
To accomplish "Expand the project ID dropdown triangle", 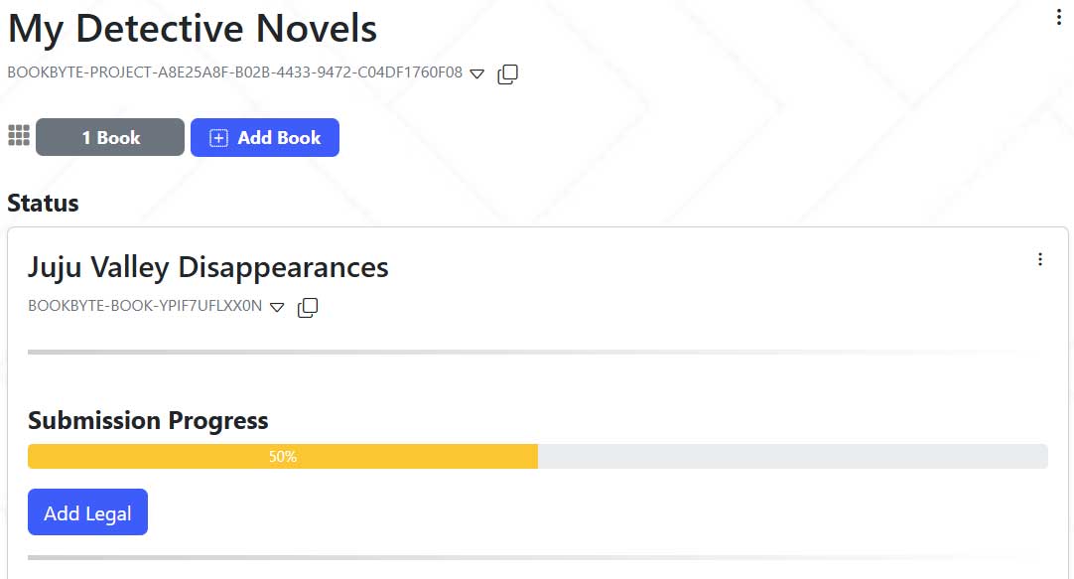I will (477, 73).
